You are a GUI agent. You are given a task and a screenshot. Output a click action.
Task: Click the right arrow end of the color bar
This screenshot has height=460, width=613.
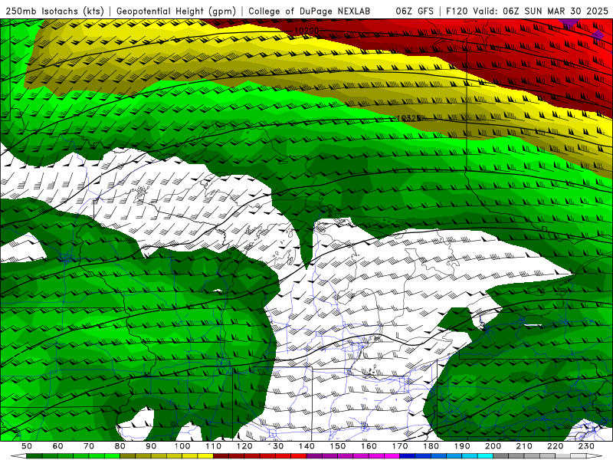pos(595,455)
